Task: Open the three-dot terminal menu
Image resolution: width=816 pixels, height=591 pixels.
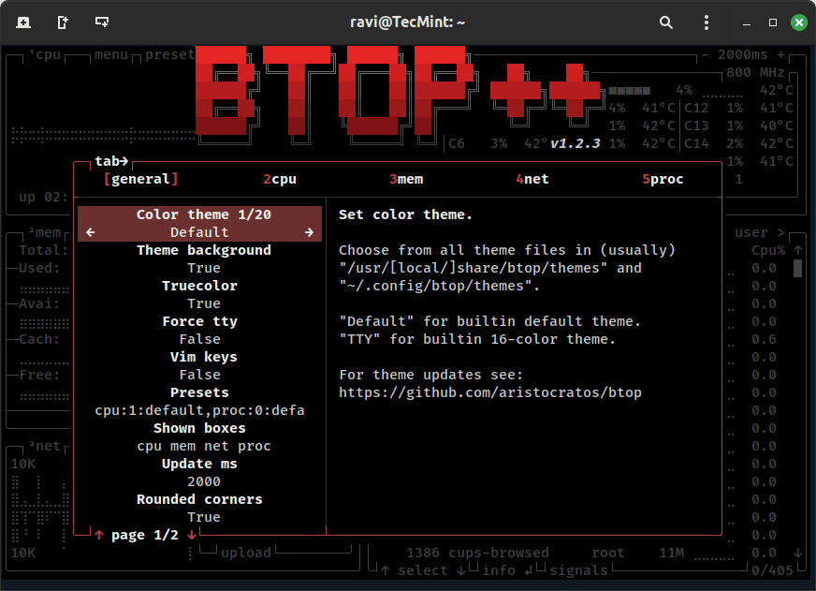Action: click(707, 22)
